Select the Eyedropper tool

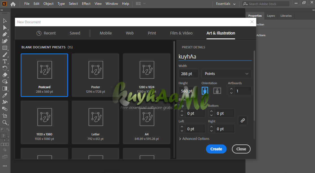point(5,95)
